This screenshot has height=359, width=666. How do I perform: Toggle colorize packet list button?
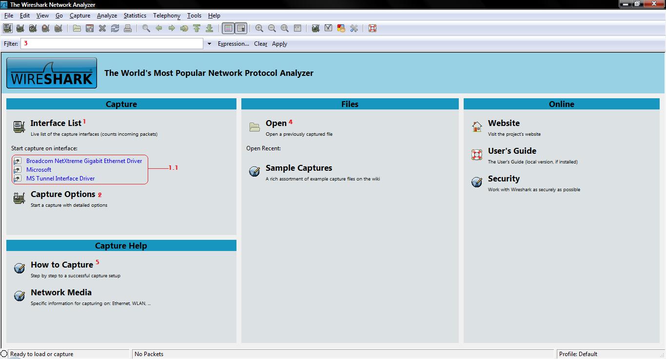click(228, 28)
